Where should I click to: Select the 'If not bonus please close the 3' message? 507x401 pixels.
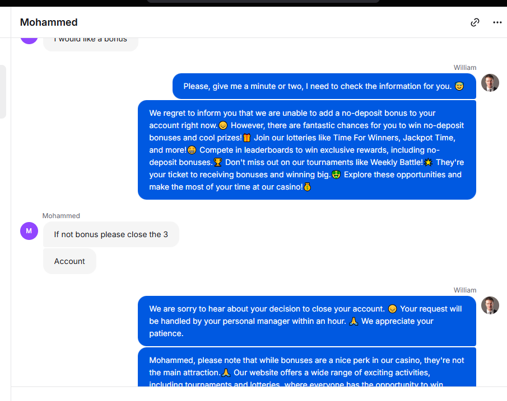point(111,234)
